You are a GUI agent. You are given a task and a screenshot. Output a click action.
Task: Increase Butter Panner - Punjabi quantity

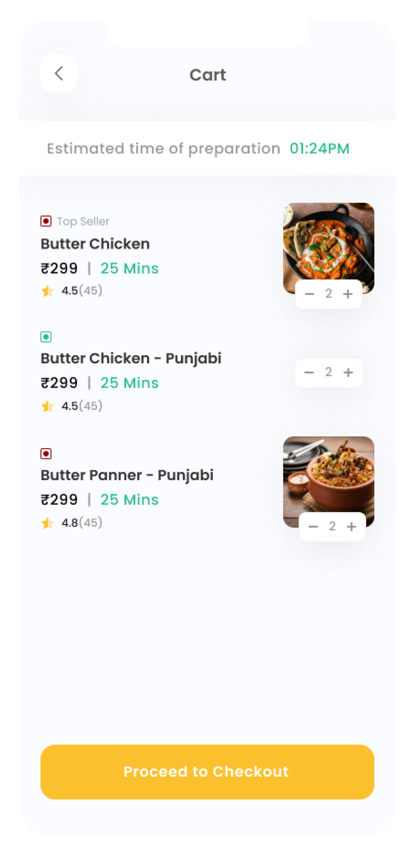(352, 527)
